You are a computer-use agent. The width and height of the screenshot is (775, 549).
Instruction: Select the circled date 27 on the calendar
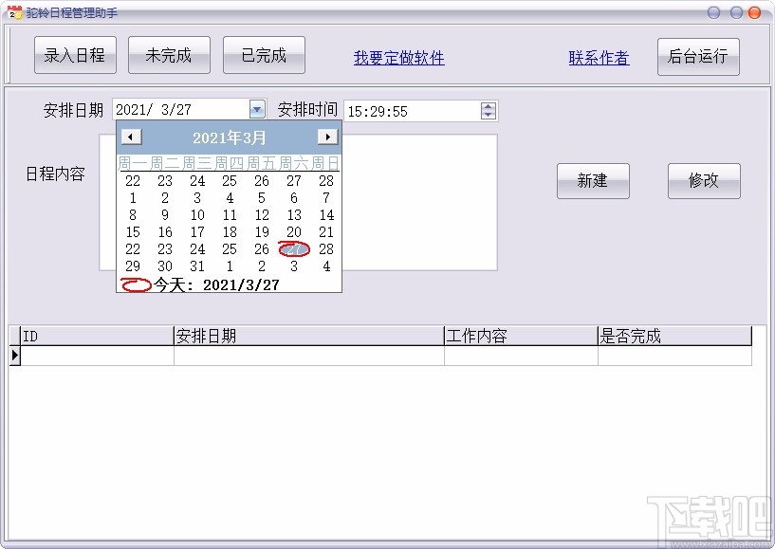click(x=294, y=248)
